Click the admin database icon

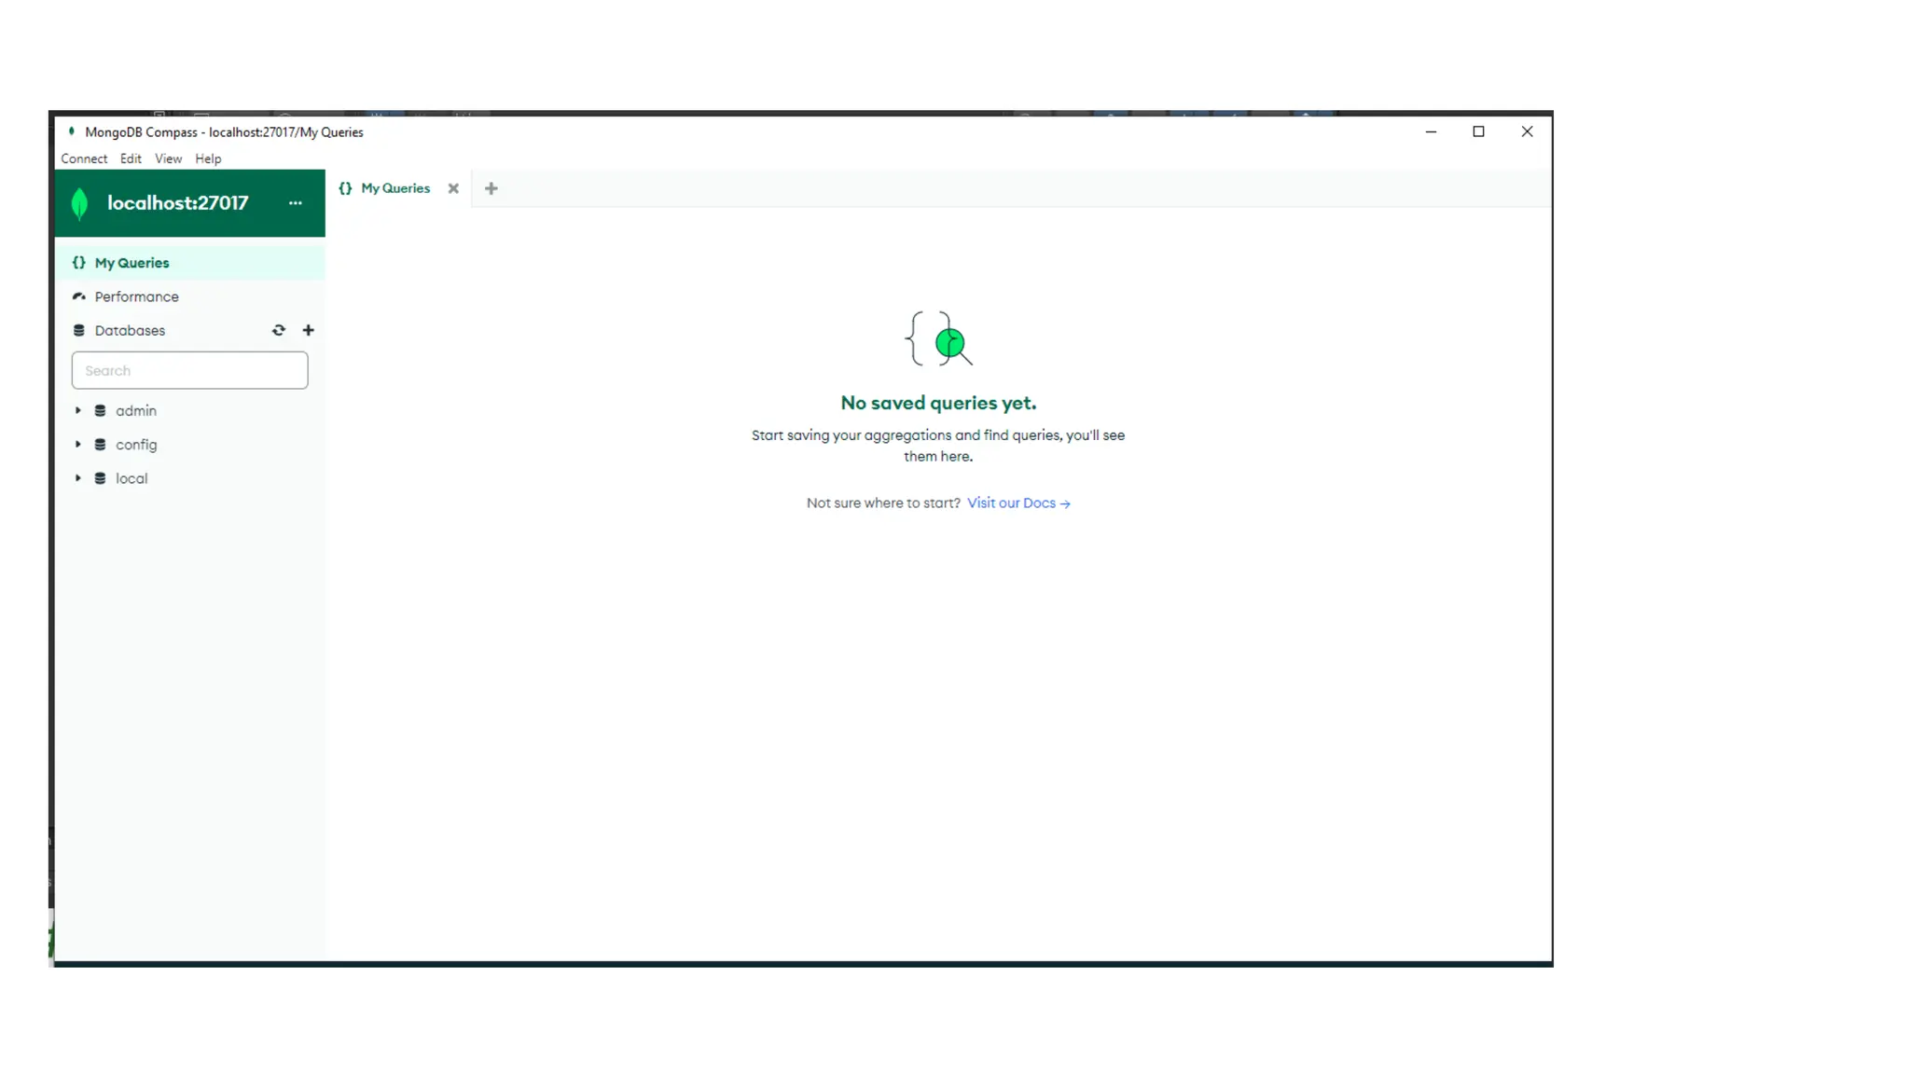[x=100, y=411]
